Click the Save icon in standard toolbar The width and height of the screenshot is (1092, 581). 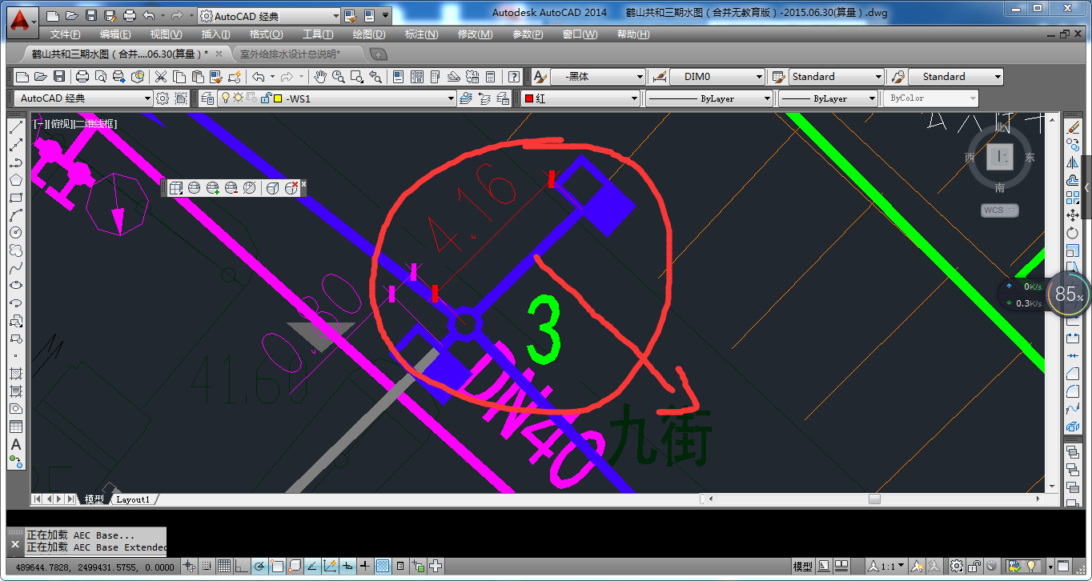59,77
